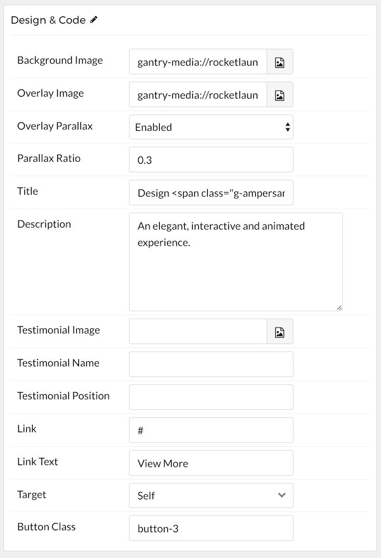Click the Link Text field with View More
381x558 pixels.
(x=211, y=463)
